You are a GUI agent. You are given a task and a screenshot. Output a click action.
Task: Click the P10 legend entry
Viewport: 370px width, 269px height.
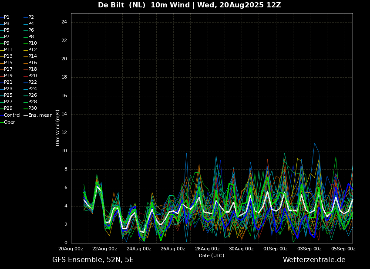coord(32,43)
